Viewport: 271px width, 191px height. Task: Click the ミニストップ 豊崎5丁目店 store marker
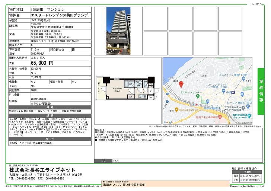(x=243, y=79)
